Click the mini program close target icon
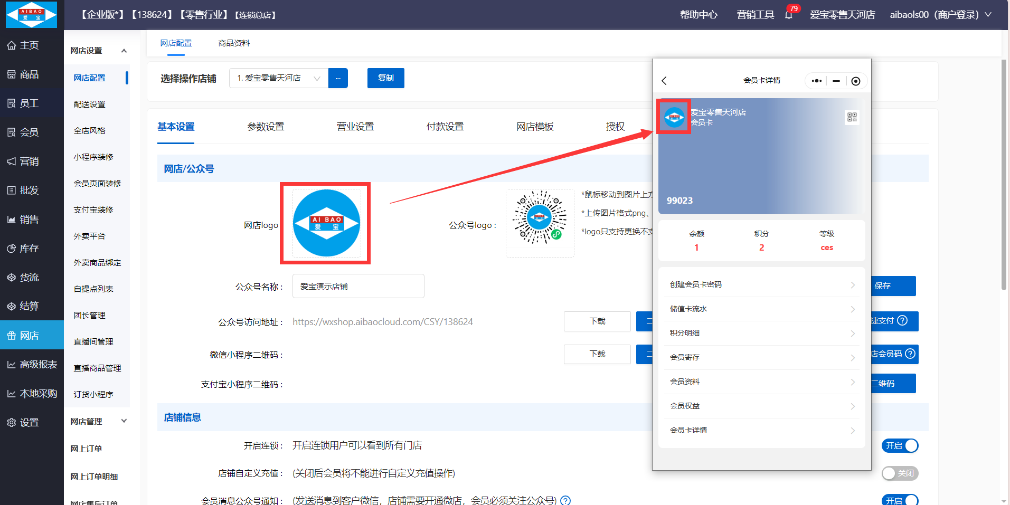1010x505 pixels. point(856,81)
